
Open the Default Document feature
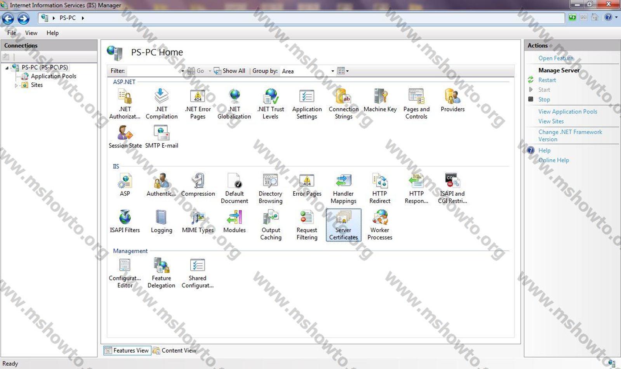coord(234,188)
